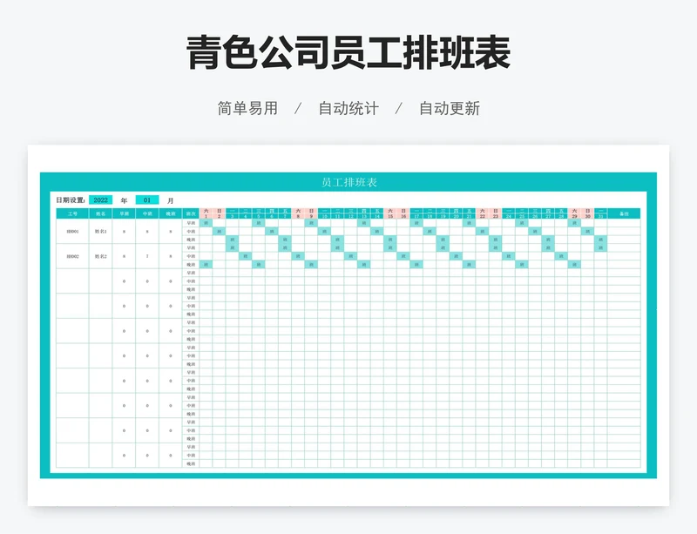Select the day 22 Saturday header cell
The height and width of the screenshot is (534, 697).
[x=483, y=213]
